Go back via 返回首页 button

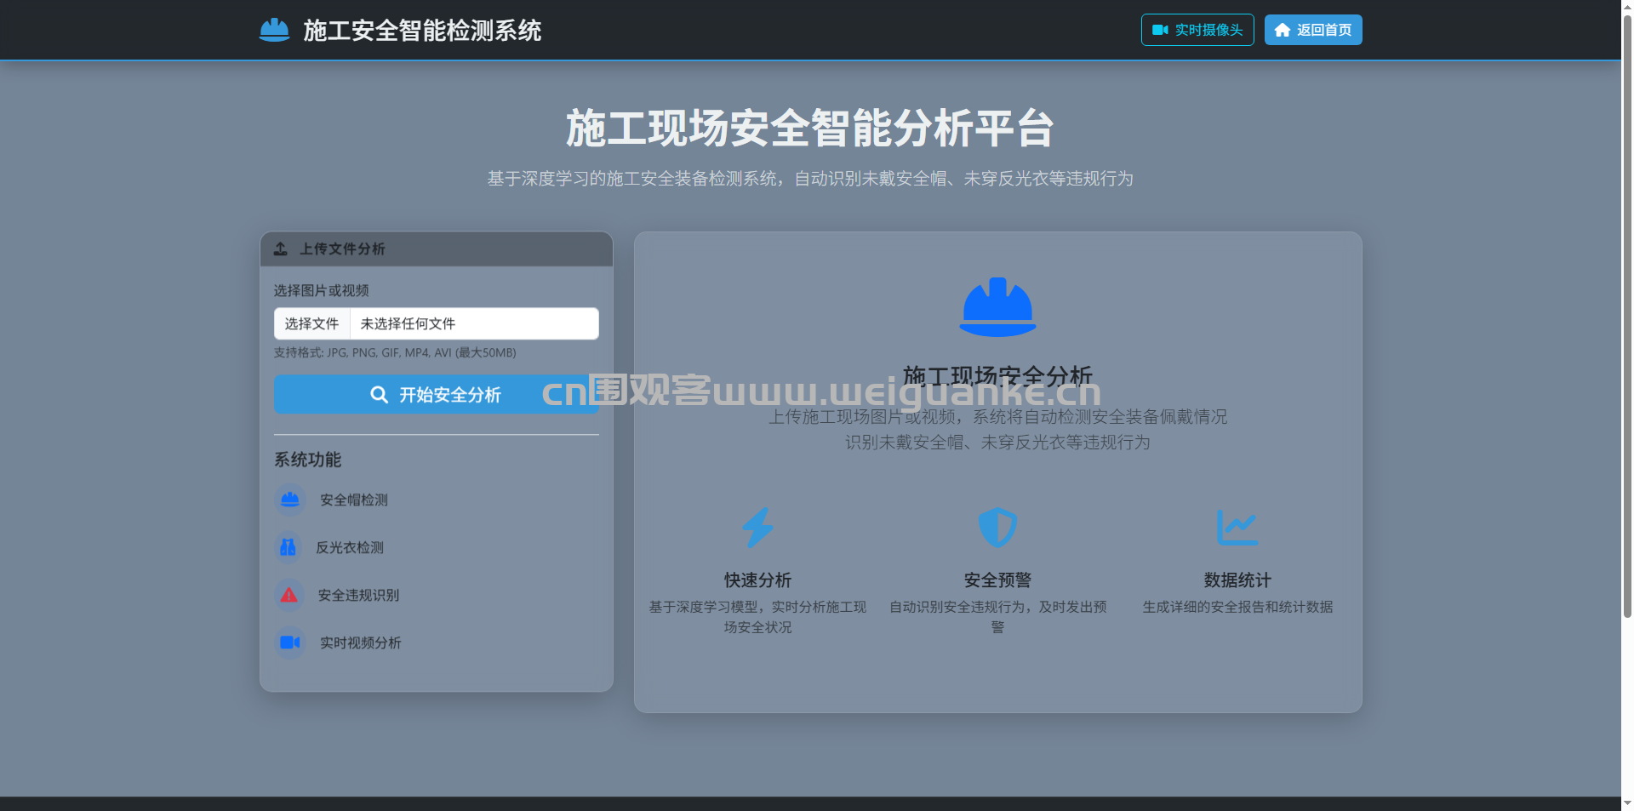[x=1312, y=30]
